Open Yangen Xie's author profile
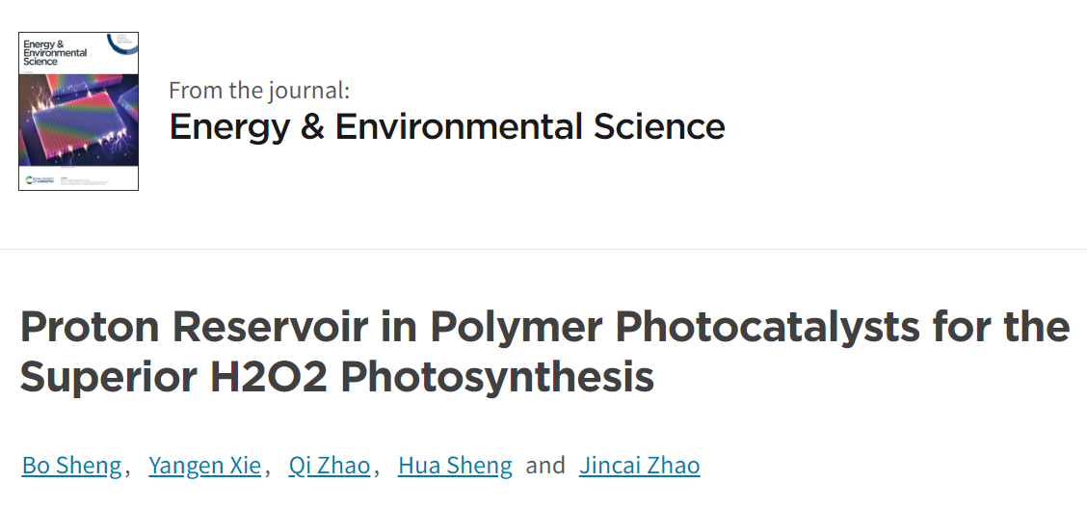The width and height of the screenshot is (1087, 509). click(x=204, y=466)
